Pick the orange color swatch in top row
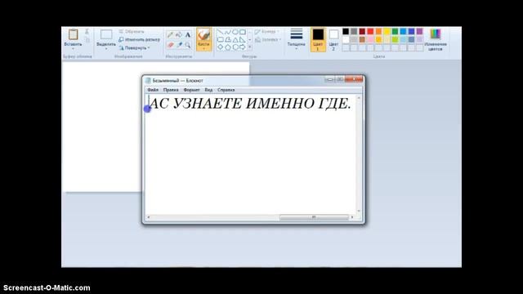 [378, 31]
